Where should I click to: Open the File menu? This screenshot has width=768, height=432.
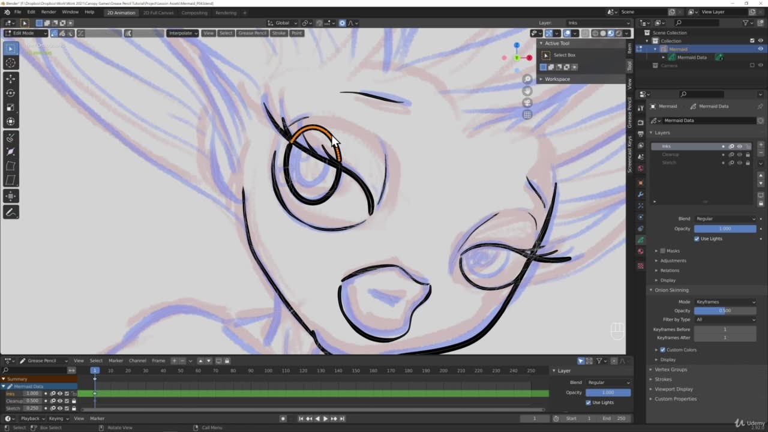17,12
